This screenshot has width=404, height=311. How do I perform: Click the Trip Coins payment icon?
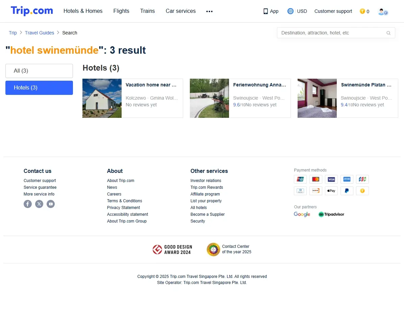tap(362, 191)
